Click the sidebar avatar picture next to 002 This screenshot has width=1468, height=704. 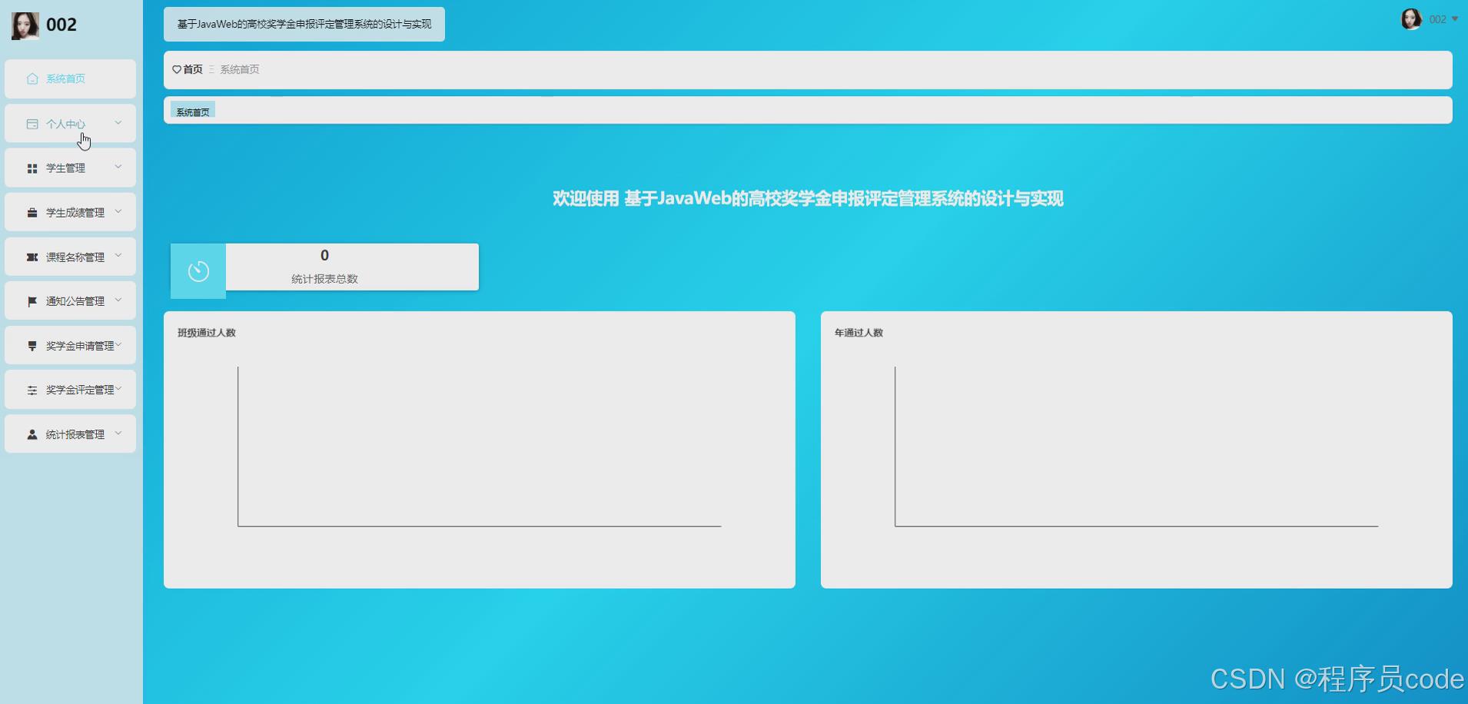25,25
